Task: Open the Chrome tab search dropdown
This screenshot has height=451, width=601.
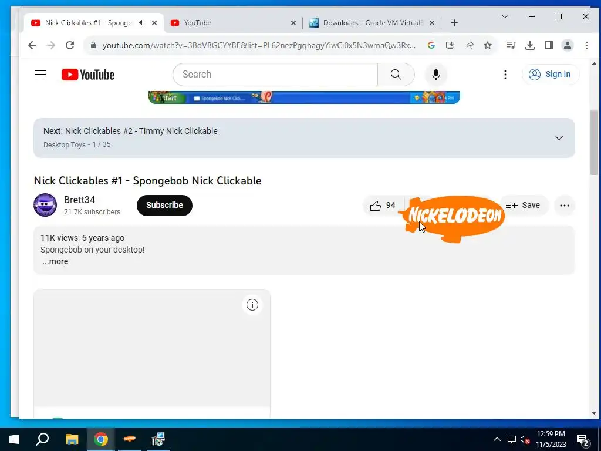Action: pos(505,16)
